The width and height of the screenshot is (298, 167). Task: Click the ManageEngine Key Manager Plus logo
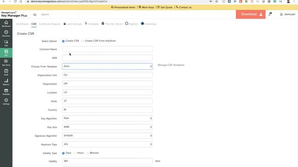pos(14,14)
